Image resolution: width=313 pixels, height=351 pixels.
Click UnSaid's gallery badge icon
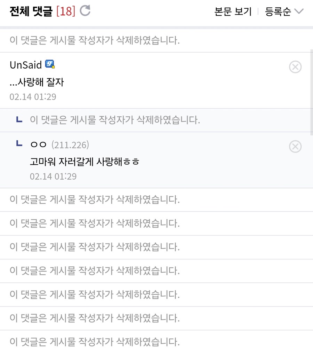click(50, 64)
